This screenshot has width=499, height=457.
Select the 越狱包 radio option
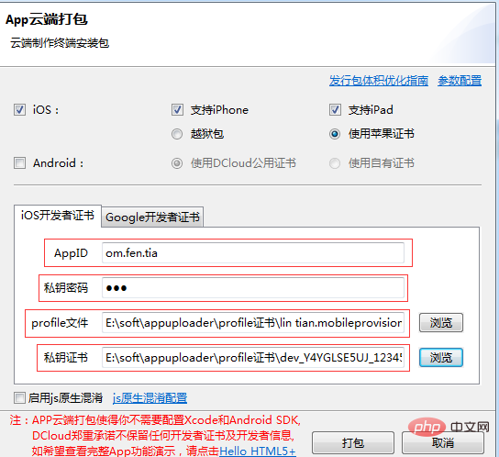click(x=177, y=134)
